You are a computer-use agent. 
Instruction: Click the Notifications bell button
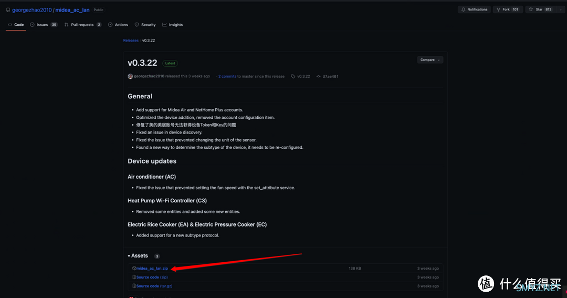(474, 9)
